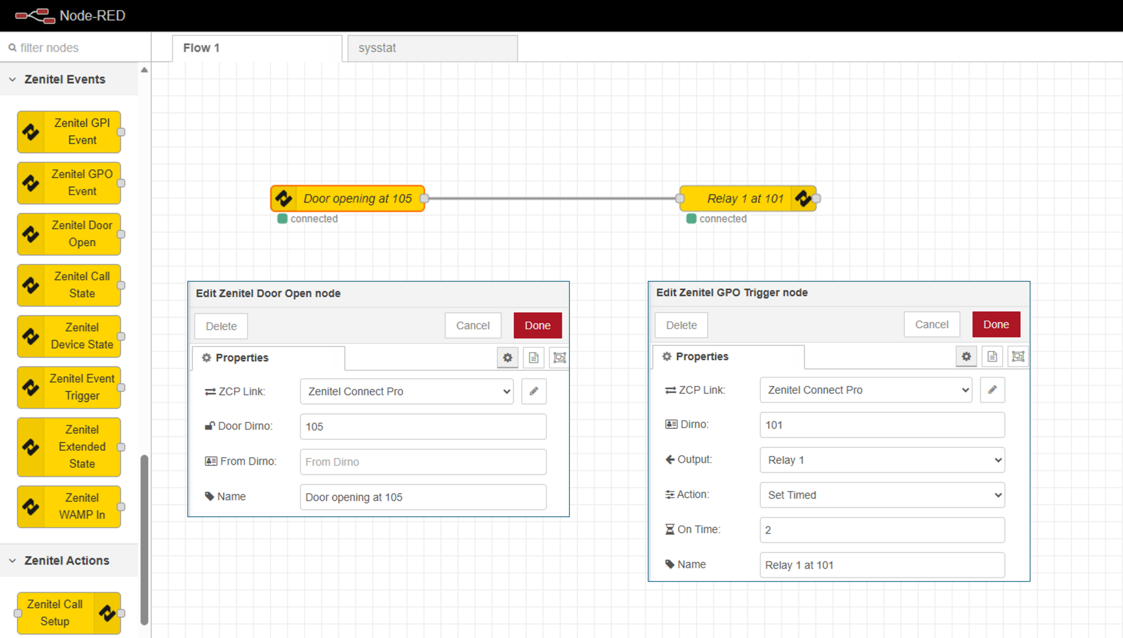Click pencil edit icon in GPO Trigger dialog
The width and height of the screenshot is (1123, 638).
pos(992,390)
